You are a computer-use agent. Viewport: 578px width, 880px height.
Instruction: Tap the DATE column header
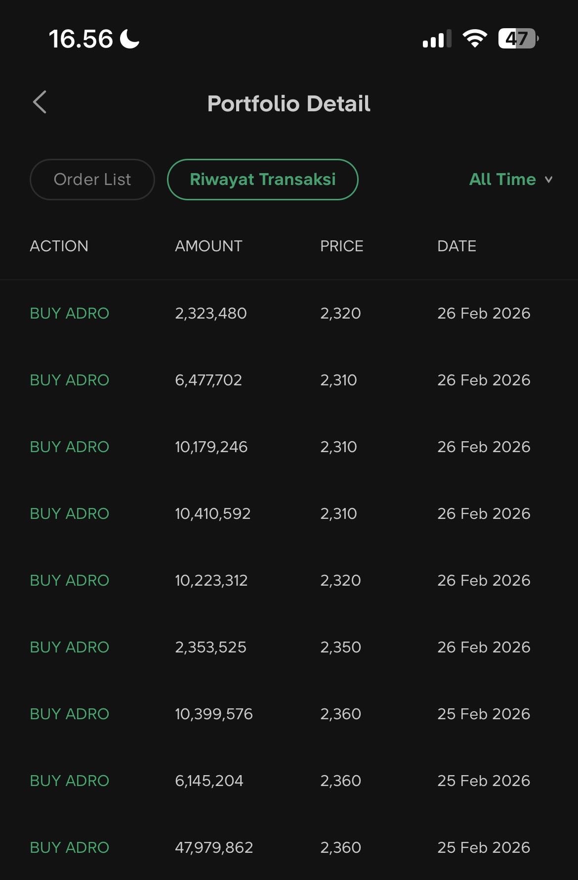click(x=456, y=246)
